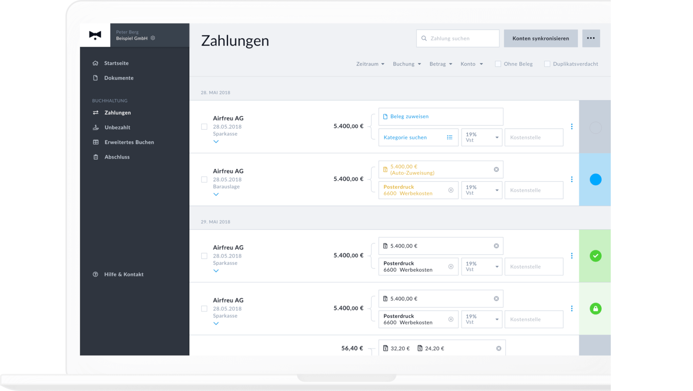Image resolution: width=693 pixels, height=391 pixels.
Task: Open the 19% Vst dropdown in the Barauslage row
Action: (x=482, y=190)
